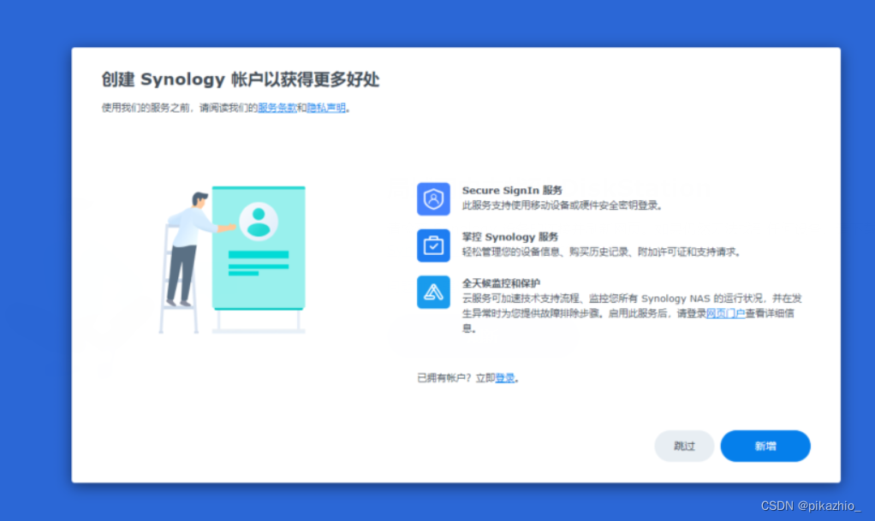
Task: Click the 掌控 Synology 服务 title text
Action: pyautogui.click(x=510, y=236)
